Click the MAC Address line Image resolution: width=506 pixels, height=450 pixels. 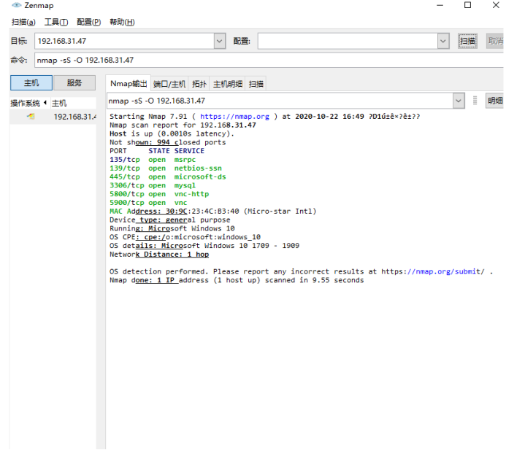click(213, 212)
